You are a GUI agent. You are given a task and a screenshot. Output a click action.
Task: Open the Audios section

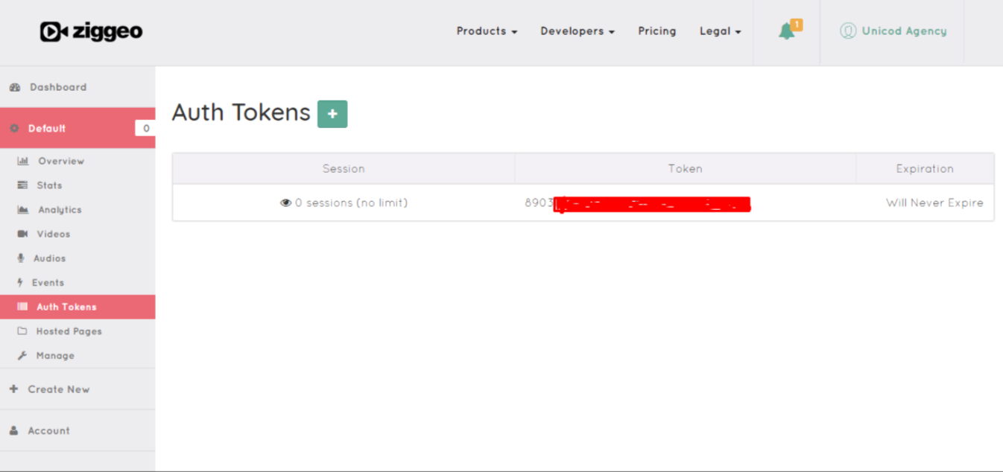(x=49, y=258)
